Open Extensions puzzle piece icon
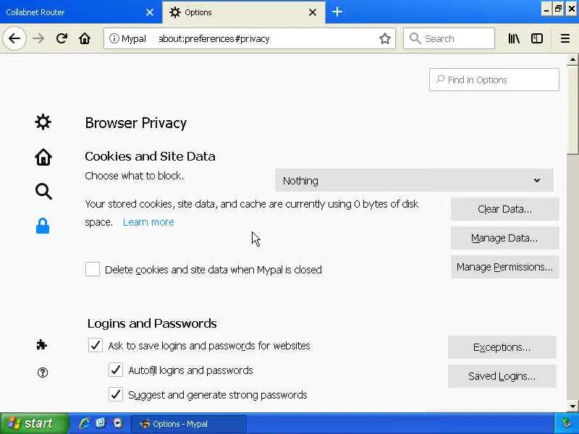The height and width of the screenshot is (434, 579). [42, 345]
